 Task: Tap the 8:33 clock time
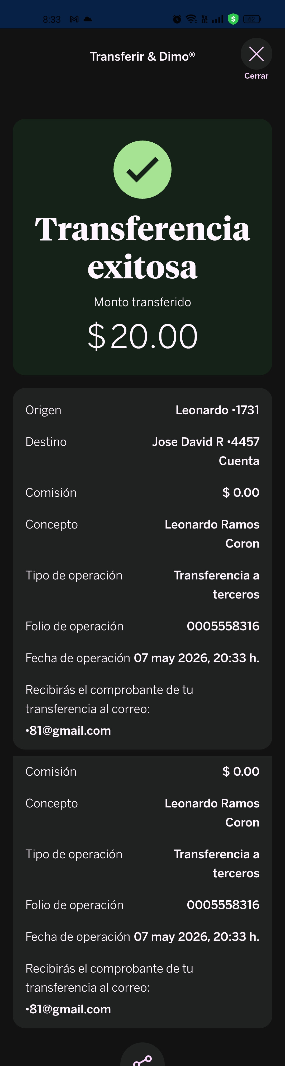[x=51, y=19]
